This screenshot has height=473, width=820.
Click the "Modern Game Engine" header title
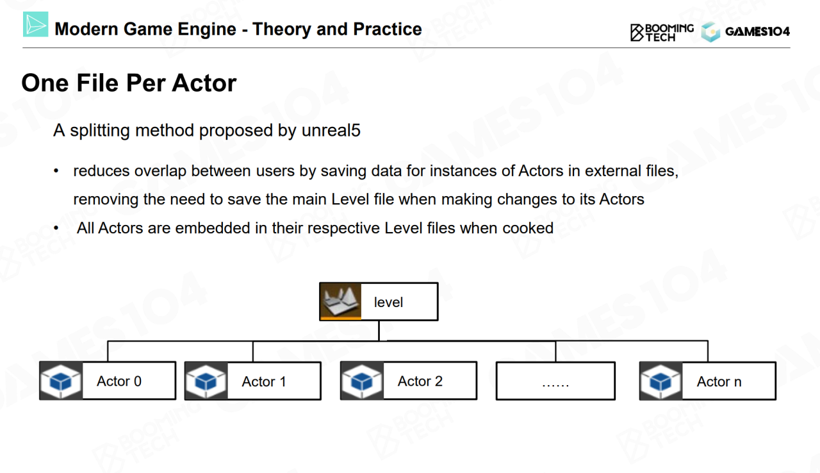(x=238, y=29)
